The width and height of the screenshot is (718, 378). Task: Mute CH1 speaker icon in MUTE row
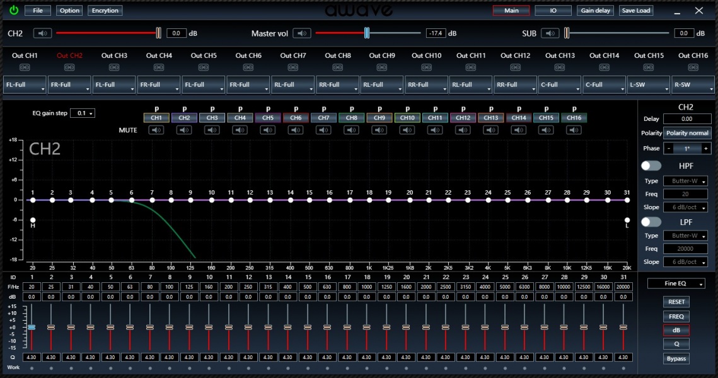pyautogui.click(x=156, y=130)
